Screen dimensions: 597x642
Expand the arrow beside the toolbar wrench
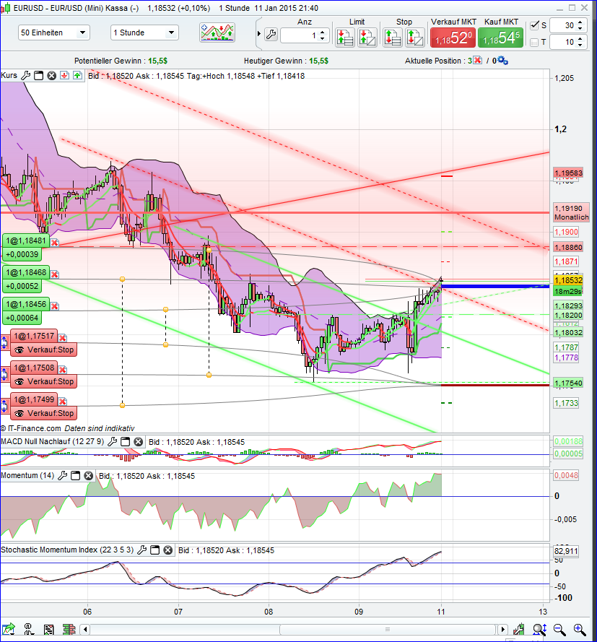click(x=259, y=32)
